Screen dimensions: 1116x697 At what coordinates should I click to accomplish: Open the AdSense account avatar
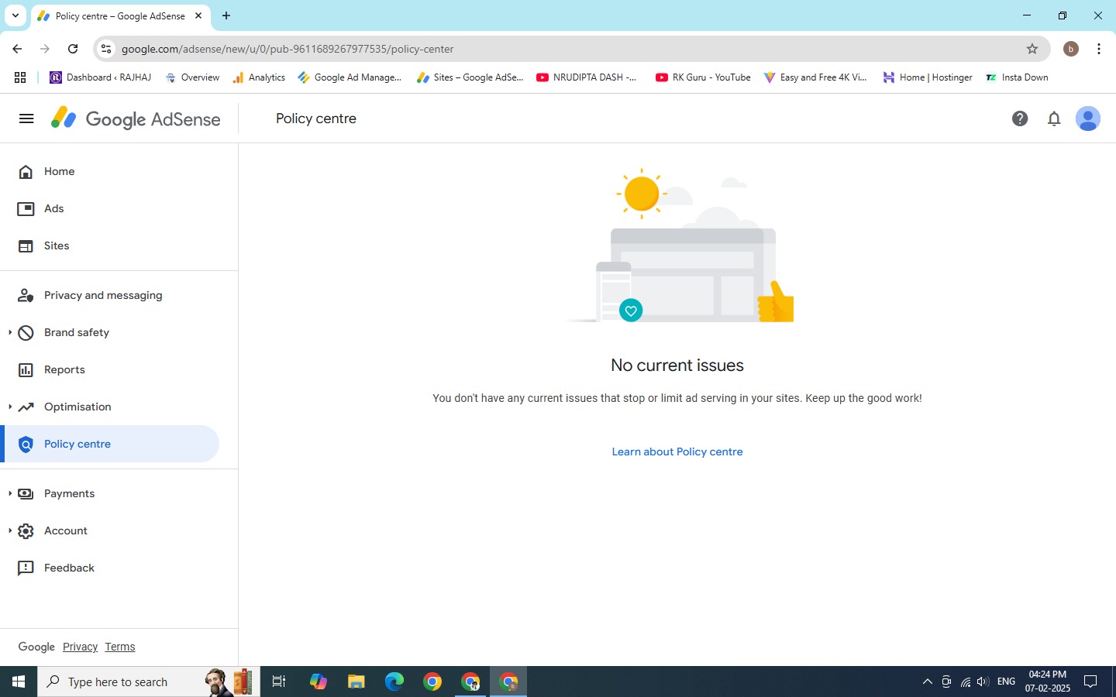[1088, 118]
